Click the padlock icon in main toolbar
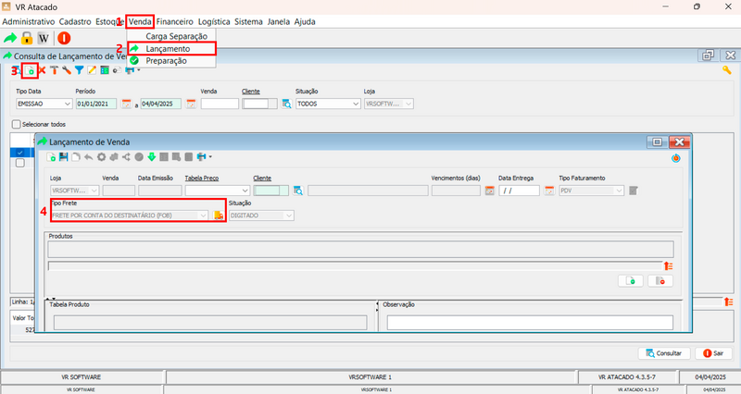This screenshot has width=741, height=394. click(27, 38)
